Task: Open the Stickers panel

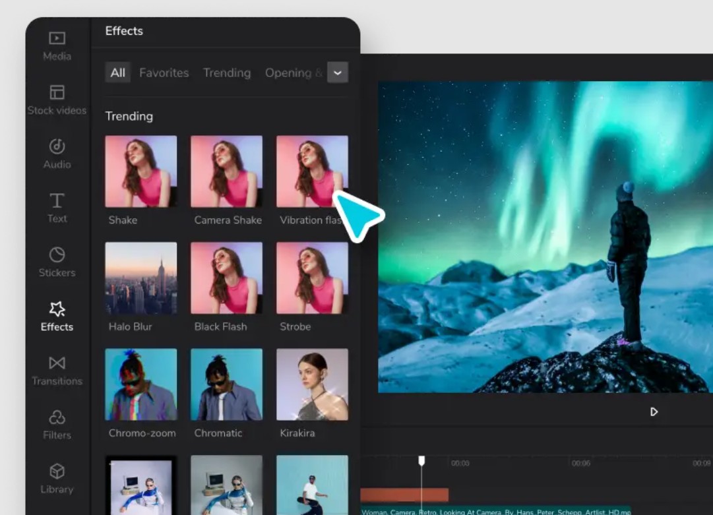Action: (57, 255)
